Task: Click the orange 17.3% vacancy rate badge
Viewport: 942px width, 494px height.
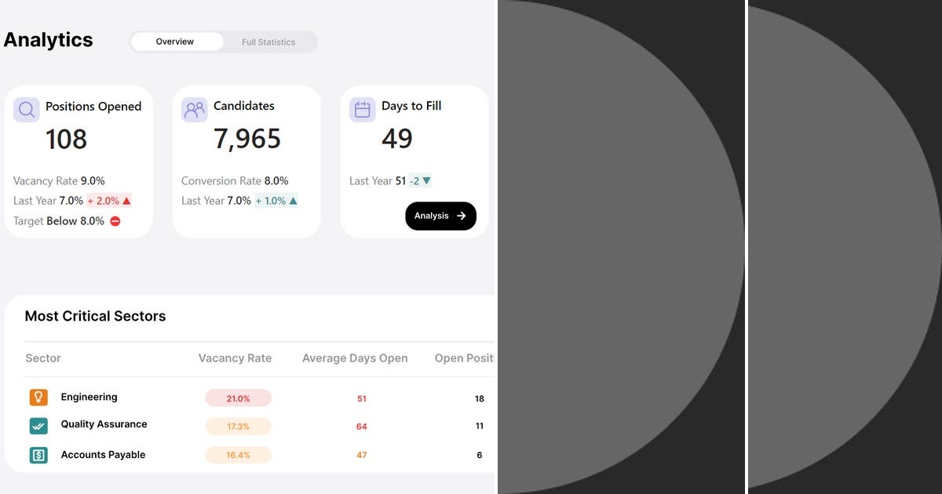Action: click(x=238, y=426)
